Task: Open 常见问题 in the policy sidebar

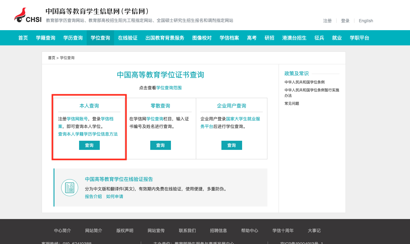Action: (292, 104)
